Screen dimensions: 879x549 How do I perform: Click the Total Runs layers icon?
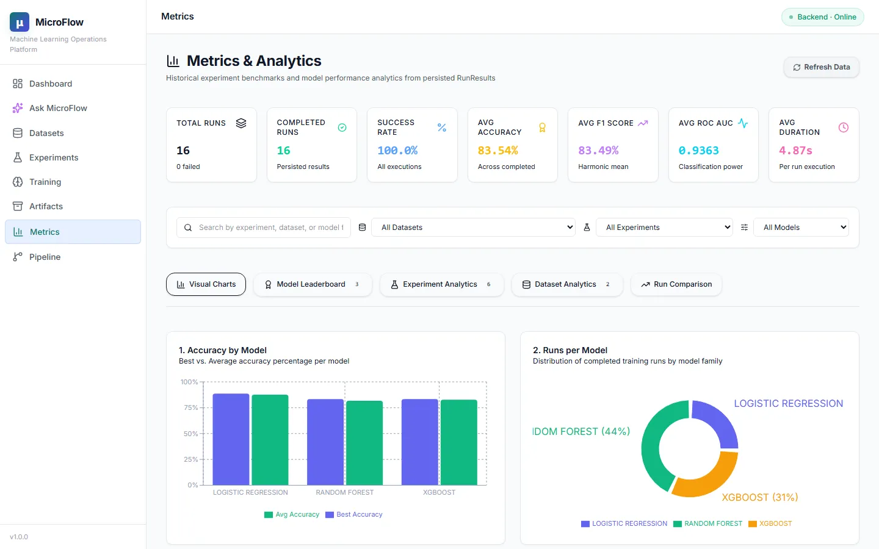[241, 123]
